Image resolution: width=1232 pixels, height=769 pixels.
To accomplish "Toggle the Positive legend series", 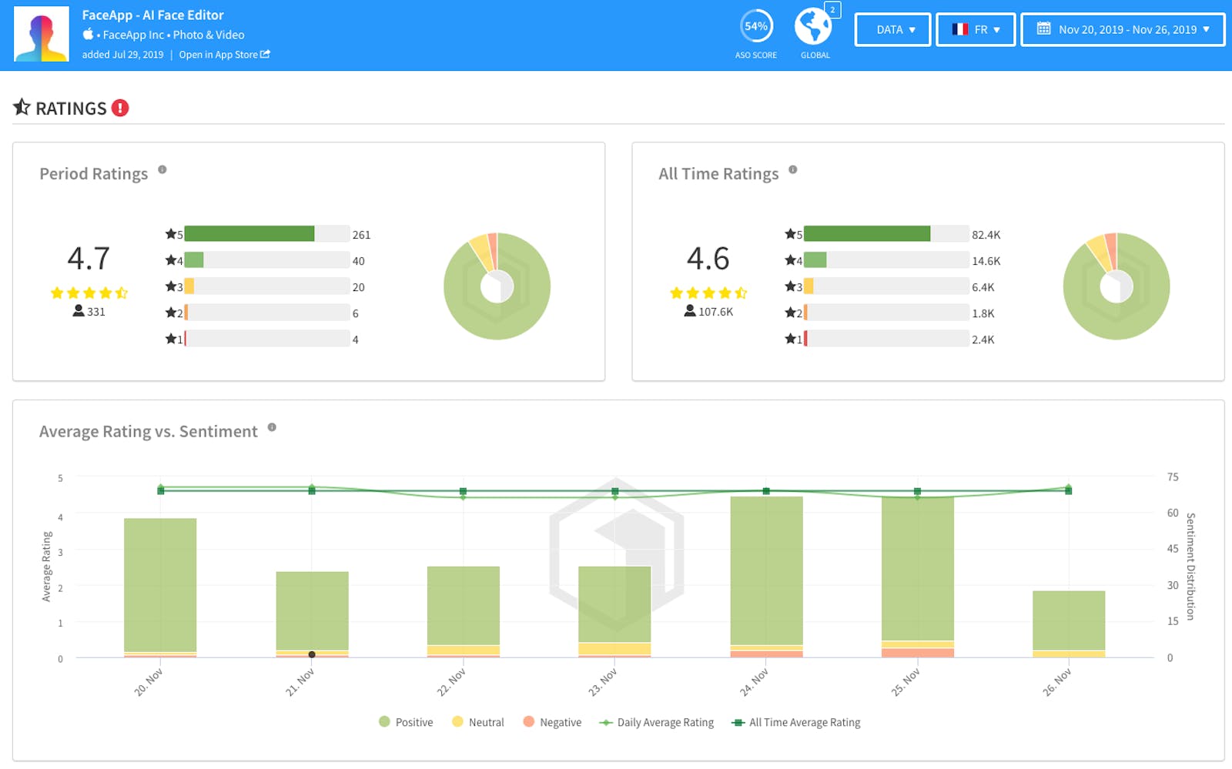I will pyautogui.click(x=406, y=722).
